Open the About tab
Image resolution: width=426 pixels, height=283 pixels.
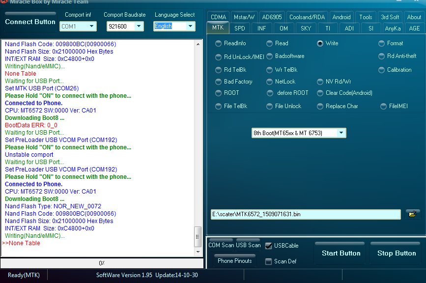click(x=414, y=17)
